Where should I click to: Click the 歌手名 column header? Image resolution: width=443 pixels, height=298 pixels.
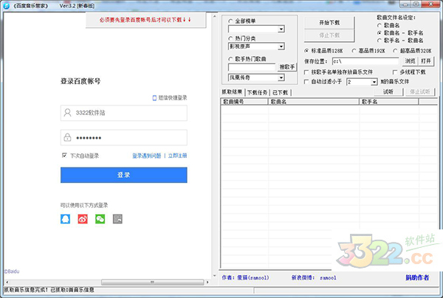coord(389,102)
